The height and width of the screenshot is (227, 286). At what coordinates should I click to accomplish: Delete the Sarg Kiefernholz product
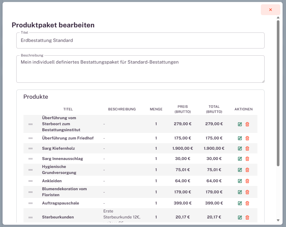tap(247, 148)
